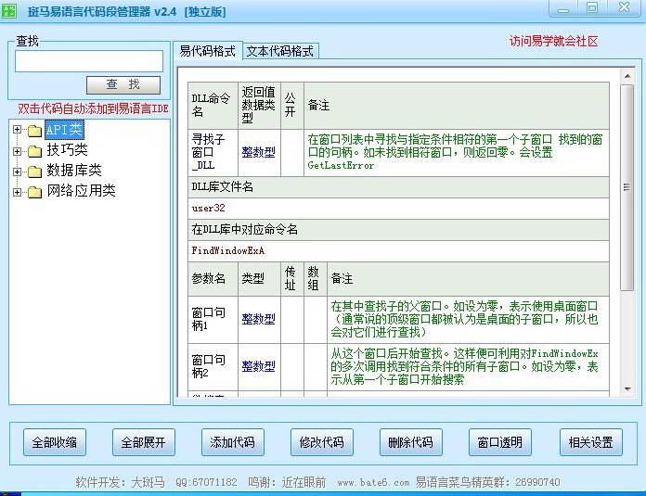
Task: Click 整数型 return type in 寻找子窗口 row
Action: tap(258, 152)
